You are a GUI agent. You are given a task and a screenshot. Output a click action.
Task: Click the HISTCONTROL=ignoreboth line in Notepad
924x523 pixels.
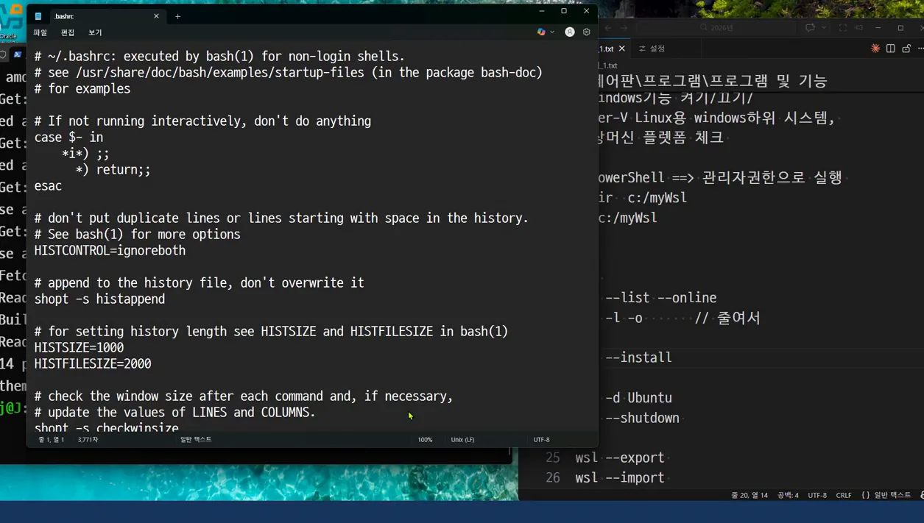click(110, 251)
